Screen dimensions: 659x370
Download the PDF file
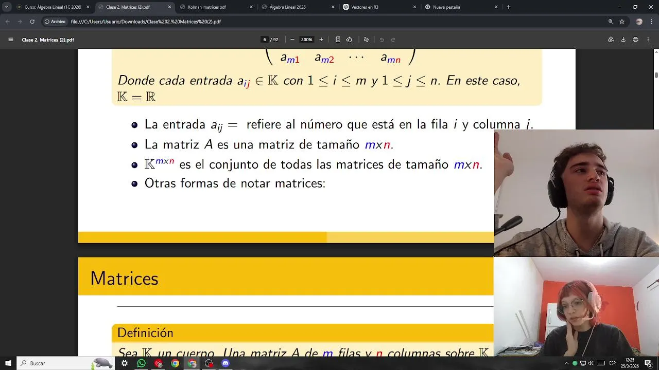coord(623,40)
